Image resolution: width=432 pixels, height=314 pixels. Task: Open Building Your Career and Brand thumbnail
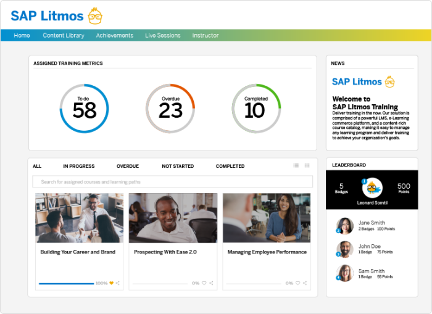click(x=80, y=218)
